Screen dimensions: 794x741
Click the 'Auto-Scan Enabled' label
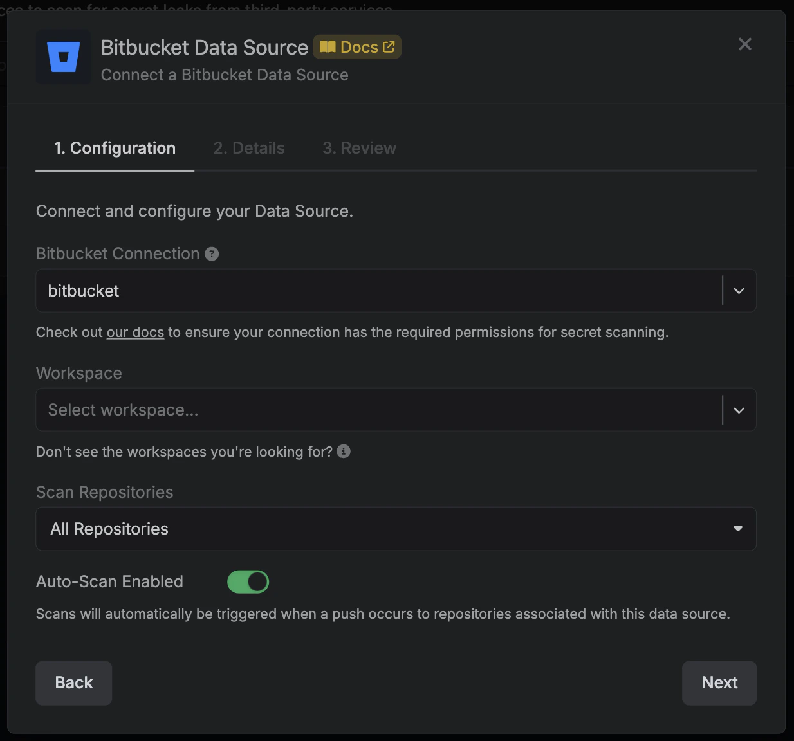[109, 581]
